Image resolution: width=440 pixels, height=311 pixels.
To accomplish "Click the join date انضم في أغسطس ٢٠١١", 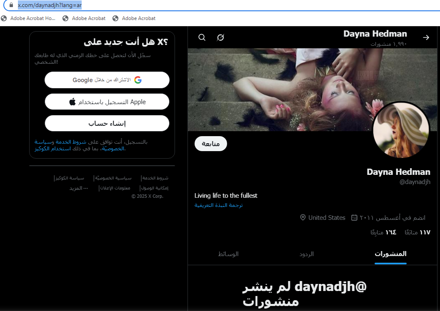I will coord(392,218).
